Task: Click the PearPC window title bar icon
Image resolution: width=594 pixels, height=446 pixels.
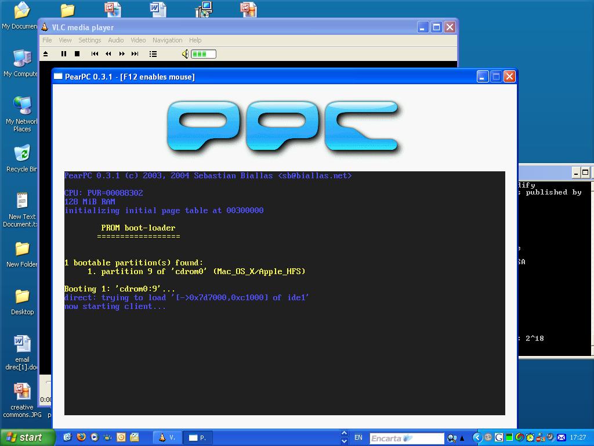Action: pyautogui.click(x=58, y=76)
